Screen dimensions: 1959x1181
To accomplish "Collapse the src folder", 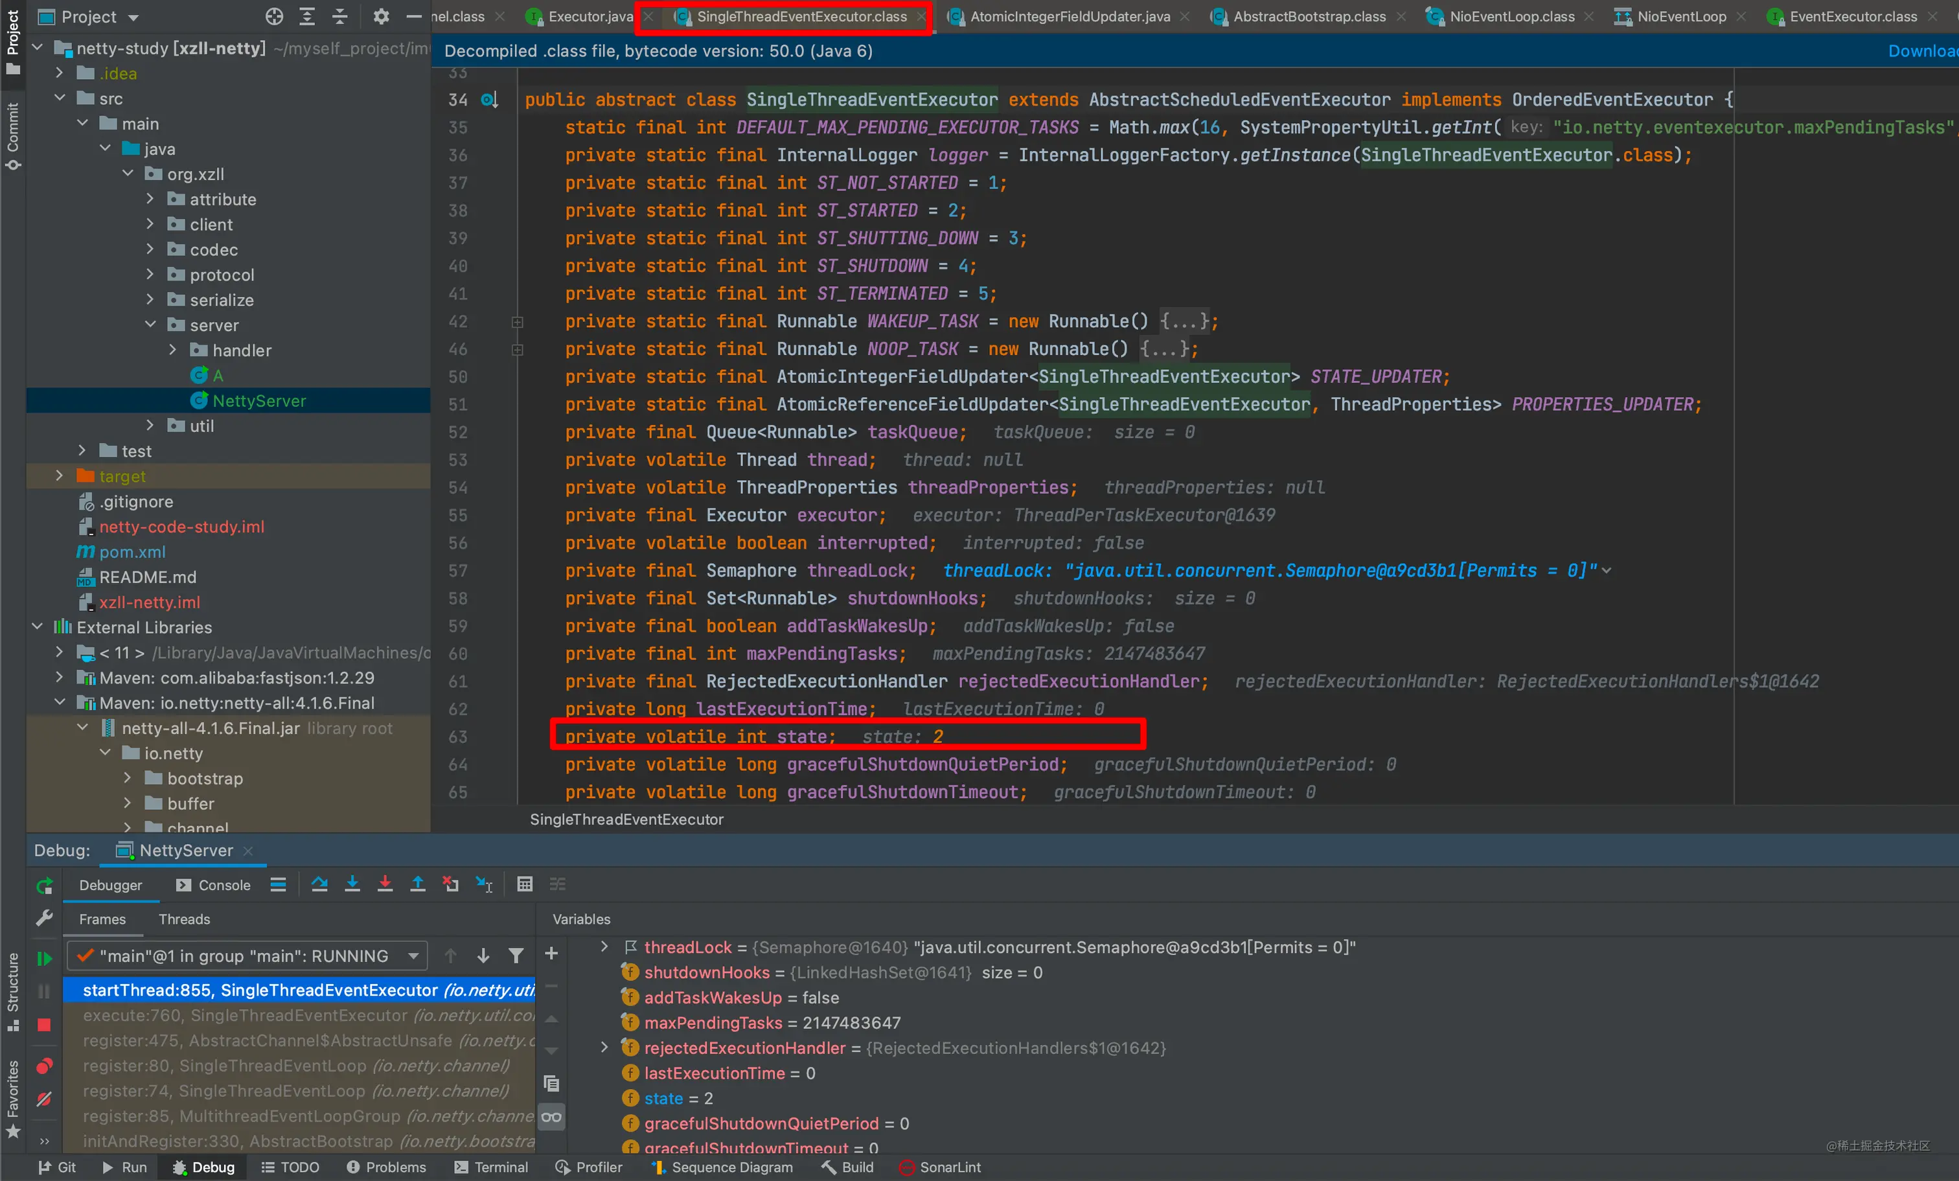I will [x=60, y=98].
